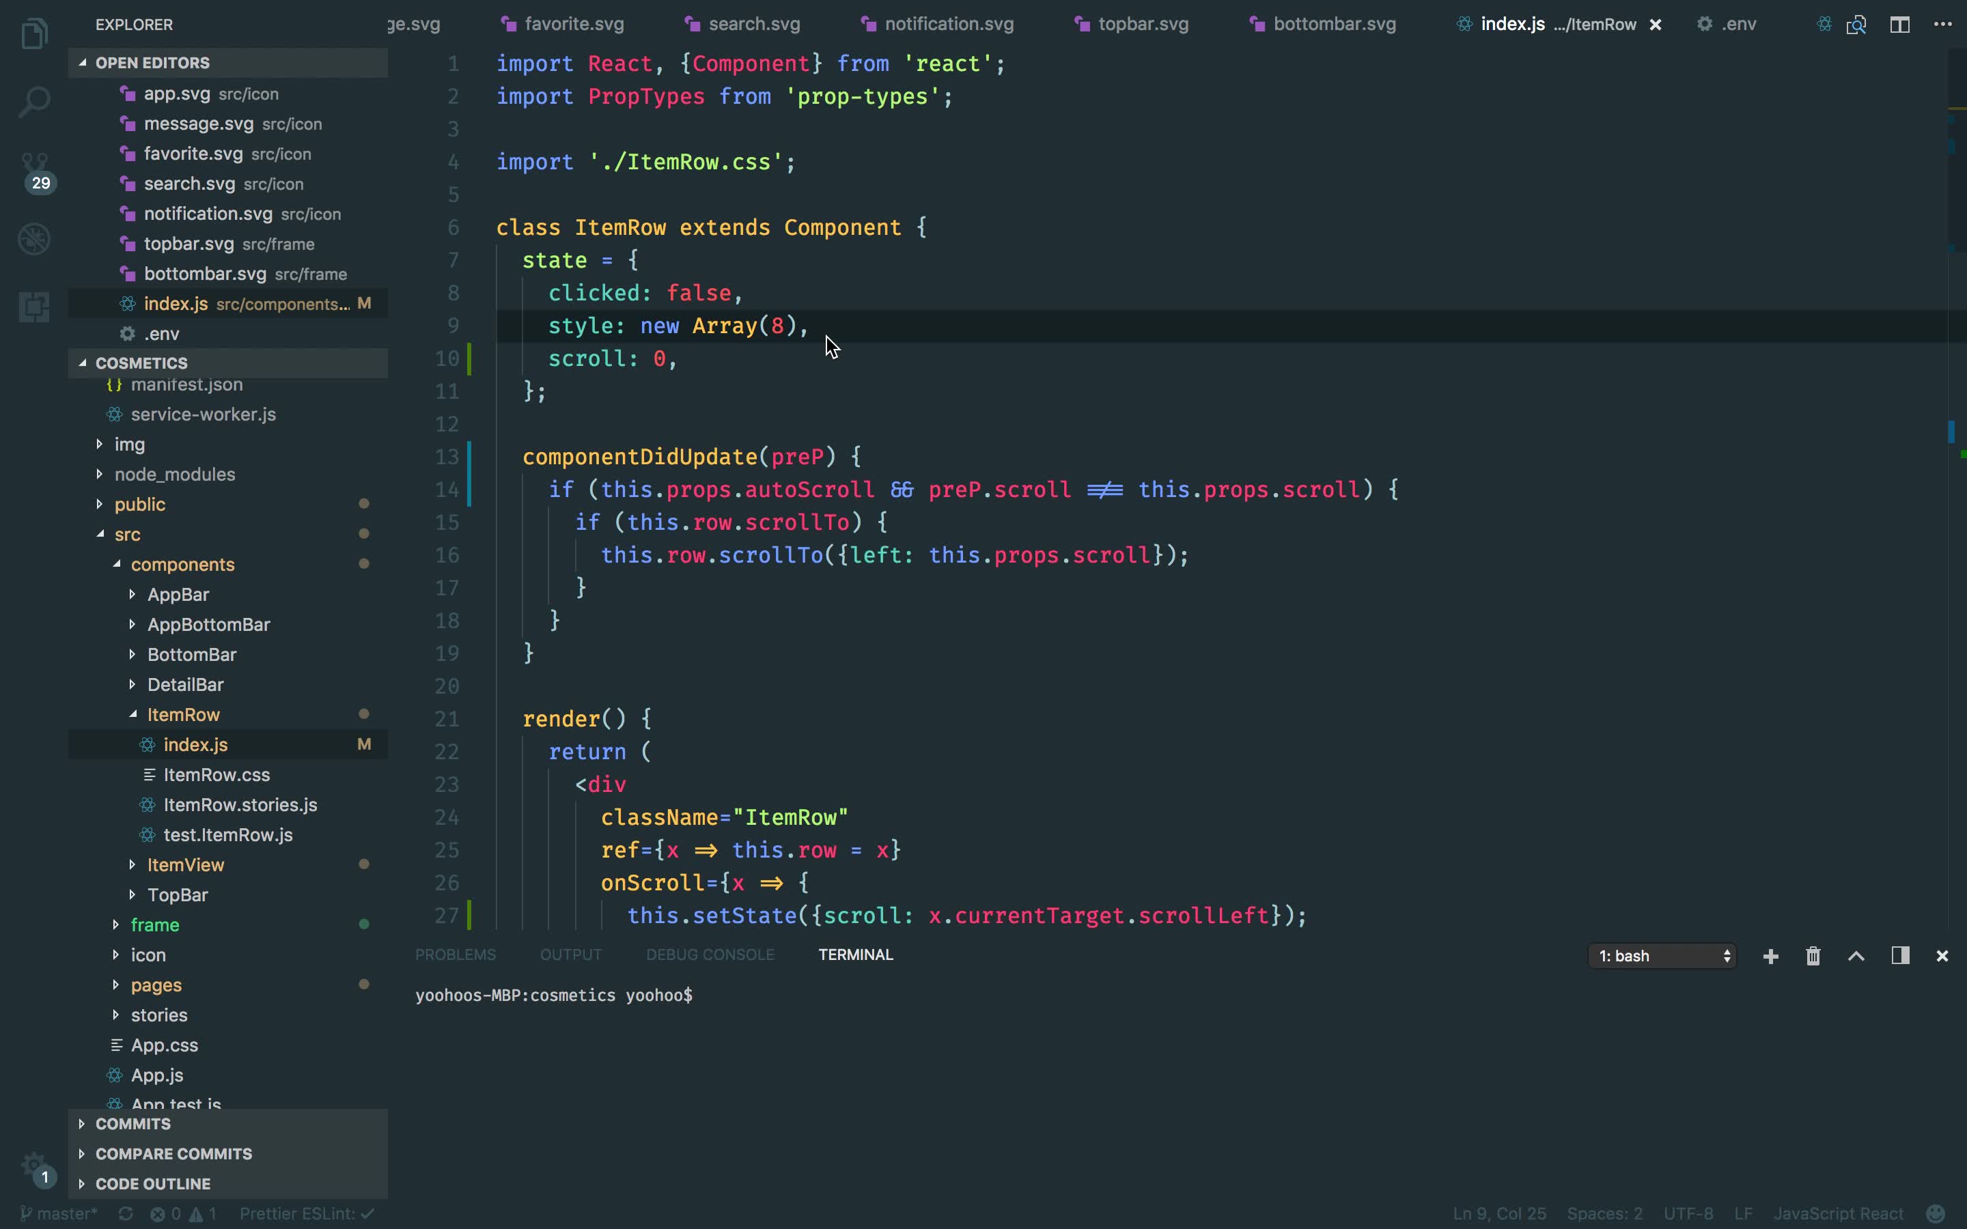
Task: Toggle terminal panel position icon
Action: tap(1899, 956)
